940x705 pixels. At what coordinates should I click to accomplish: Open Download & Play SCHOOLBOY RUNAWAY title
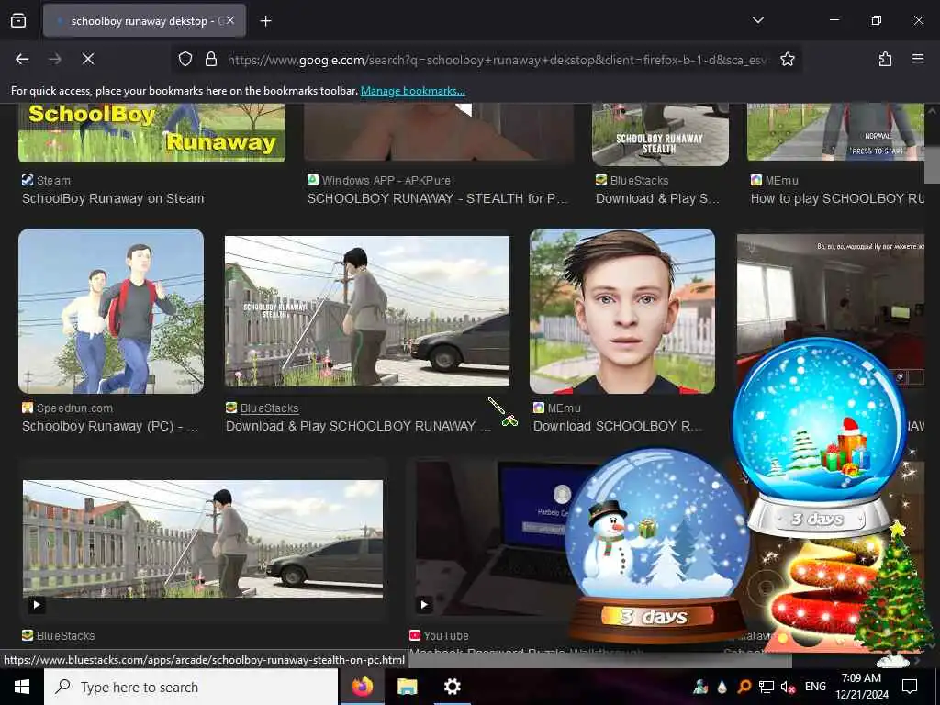pyautogui.click(x=358, y=426)
